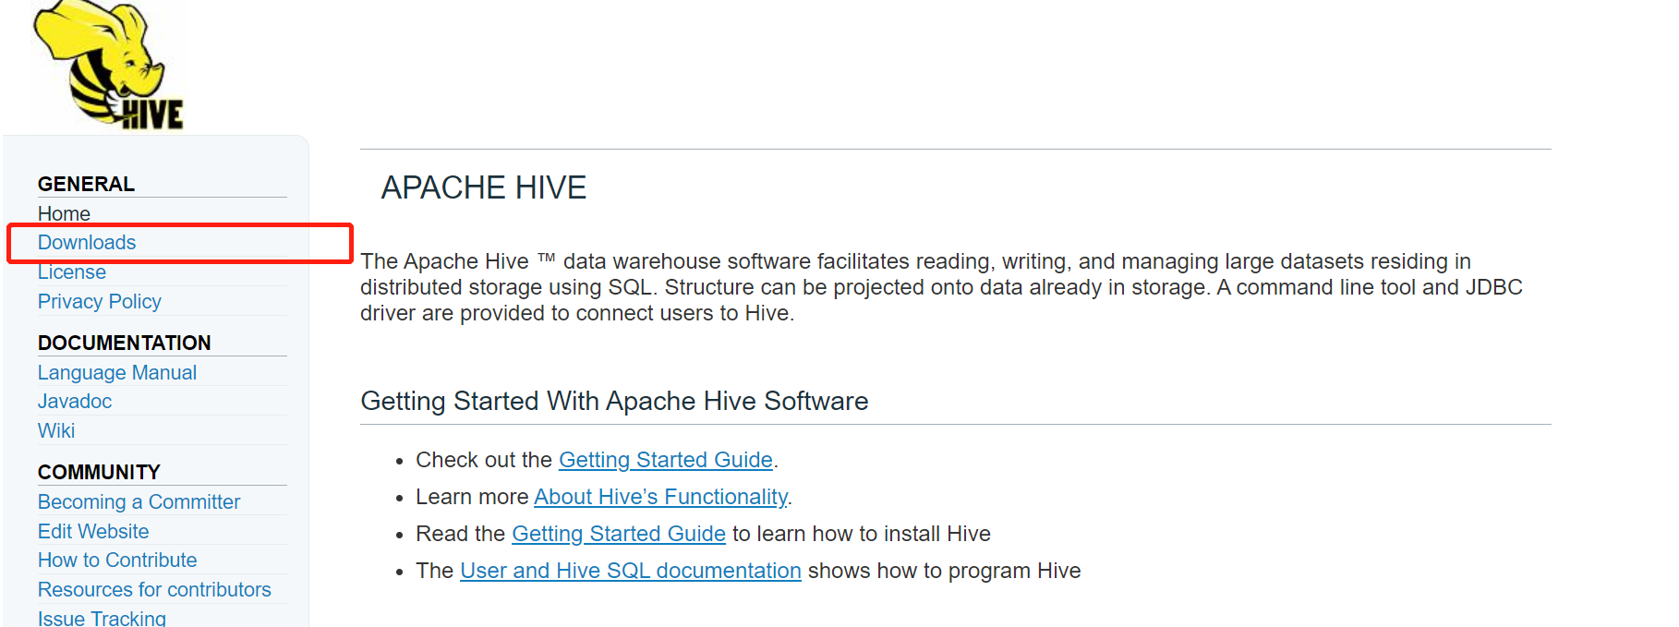
Task: Open Getting Started Guide in install bullet
Action: [619, 534]
